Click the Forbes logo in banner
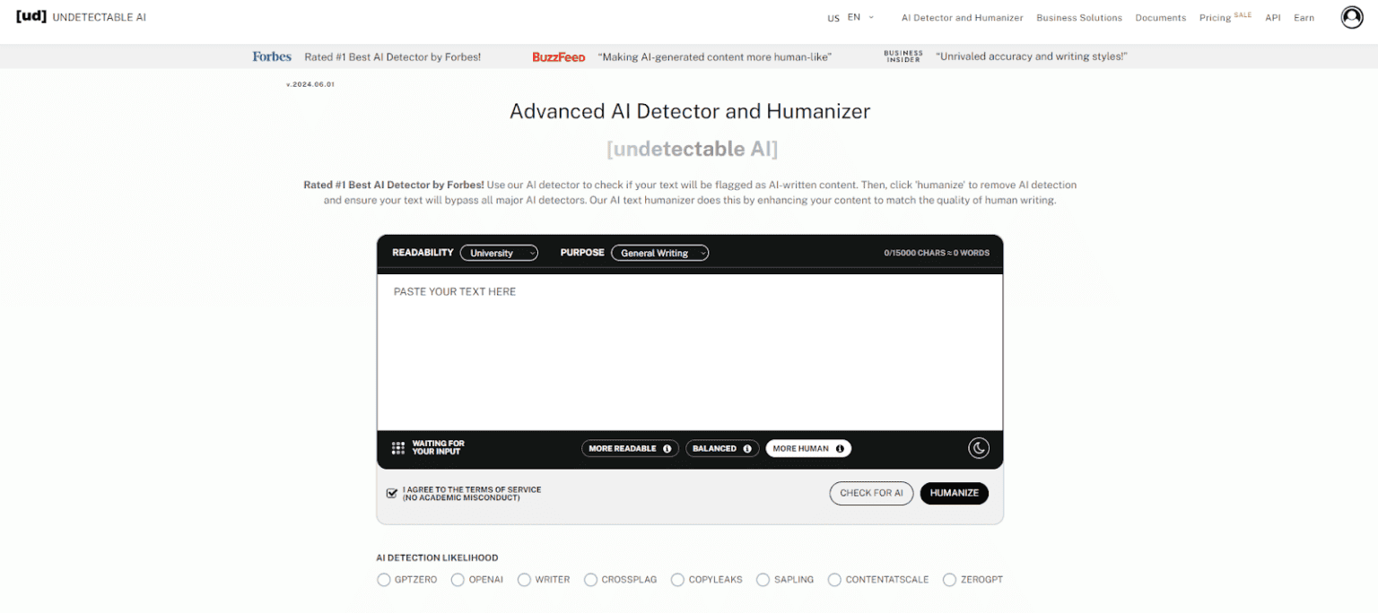This screenshot has height=613, width=1378. point(272,56)
